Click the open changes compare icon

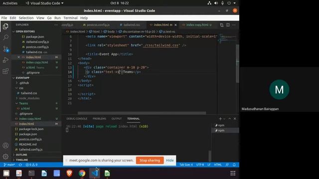[x=221, y=25]
